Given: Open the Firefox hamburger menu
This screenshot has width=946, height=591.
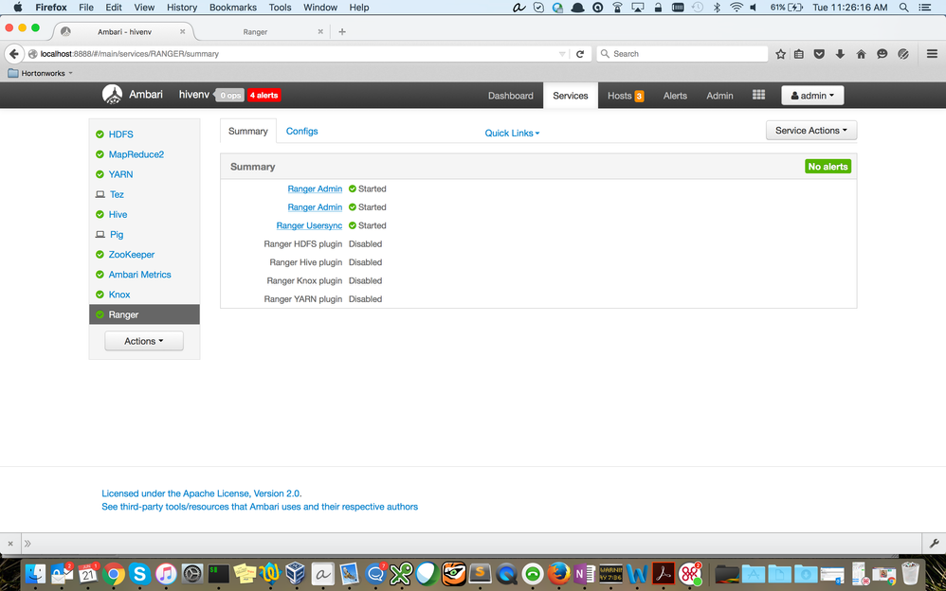Looking at the screenshot, I should point(932,54).
